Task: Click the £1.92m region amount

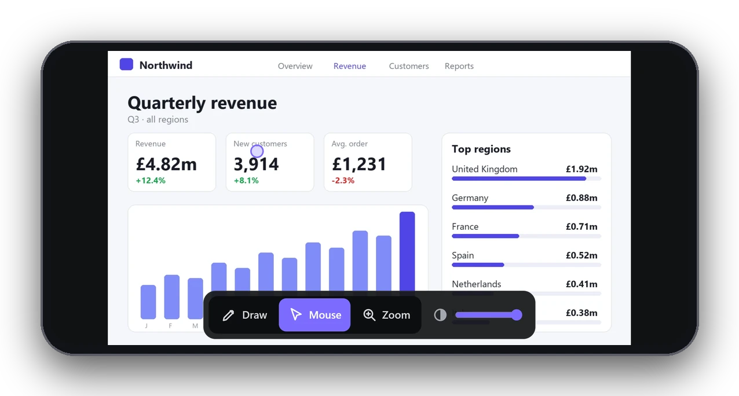Action: (581, 169)
